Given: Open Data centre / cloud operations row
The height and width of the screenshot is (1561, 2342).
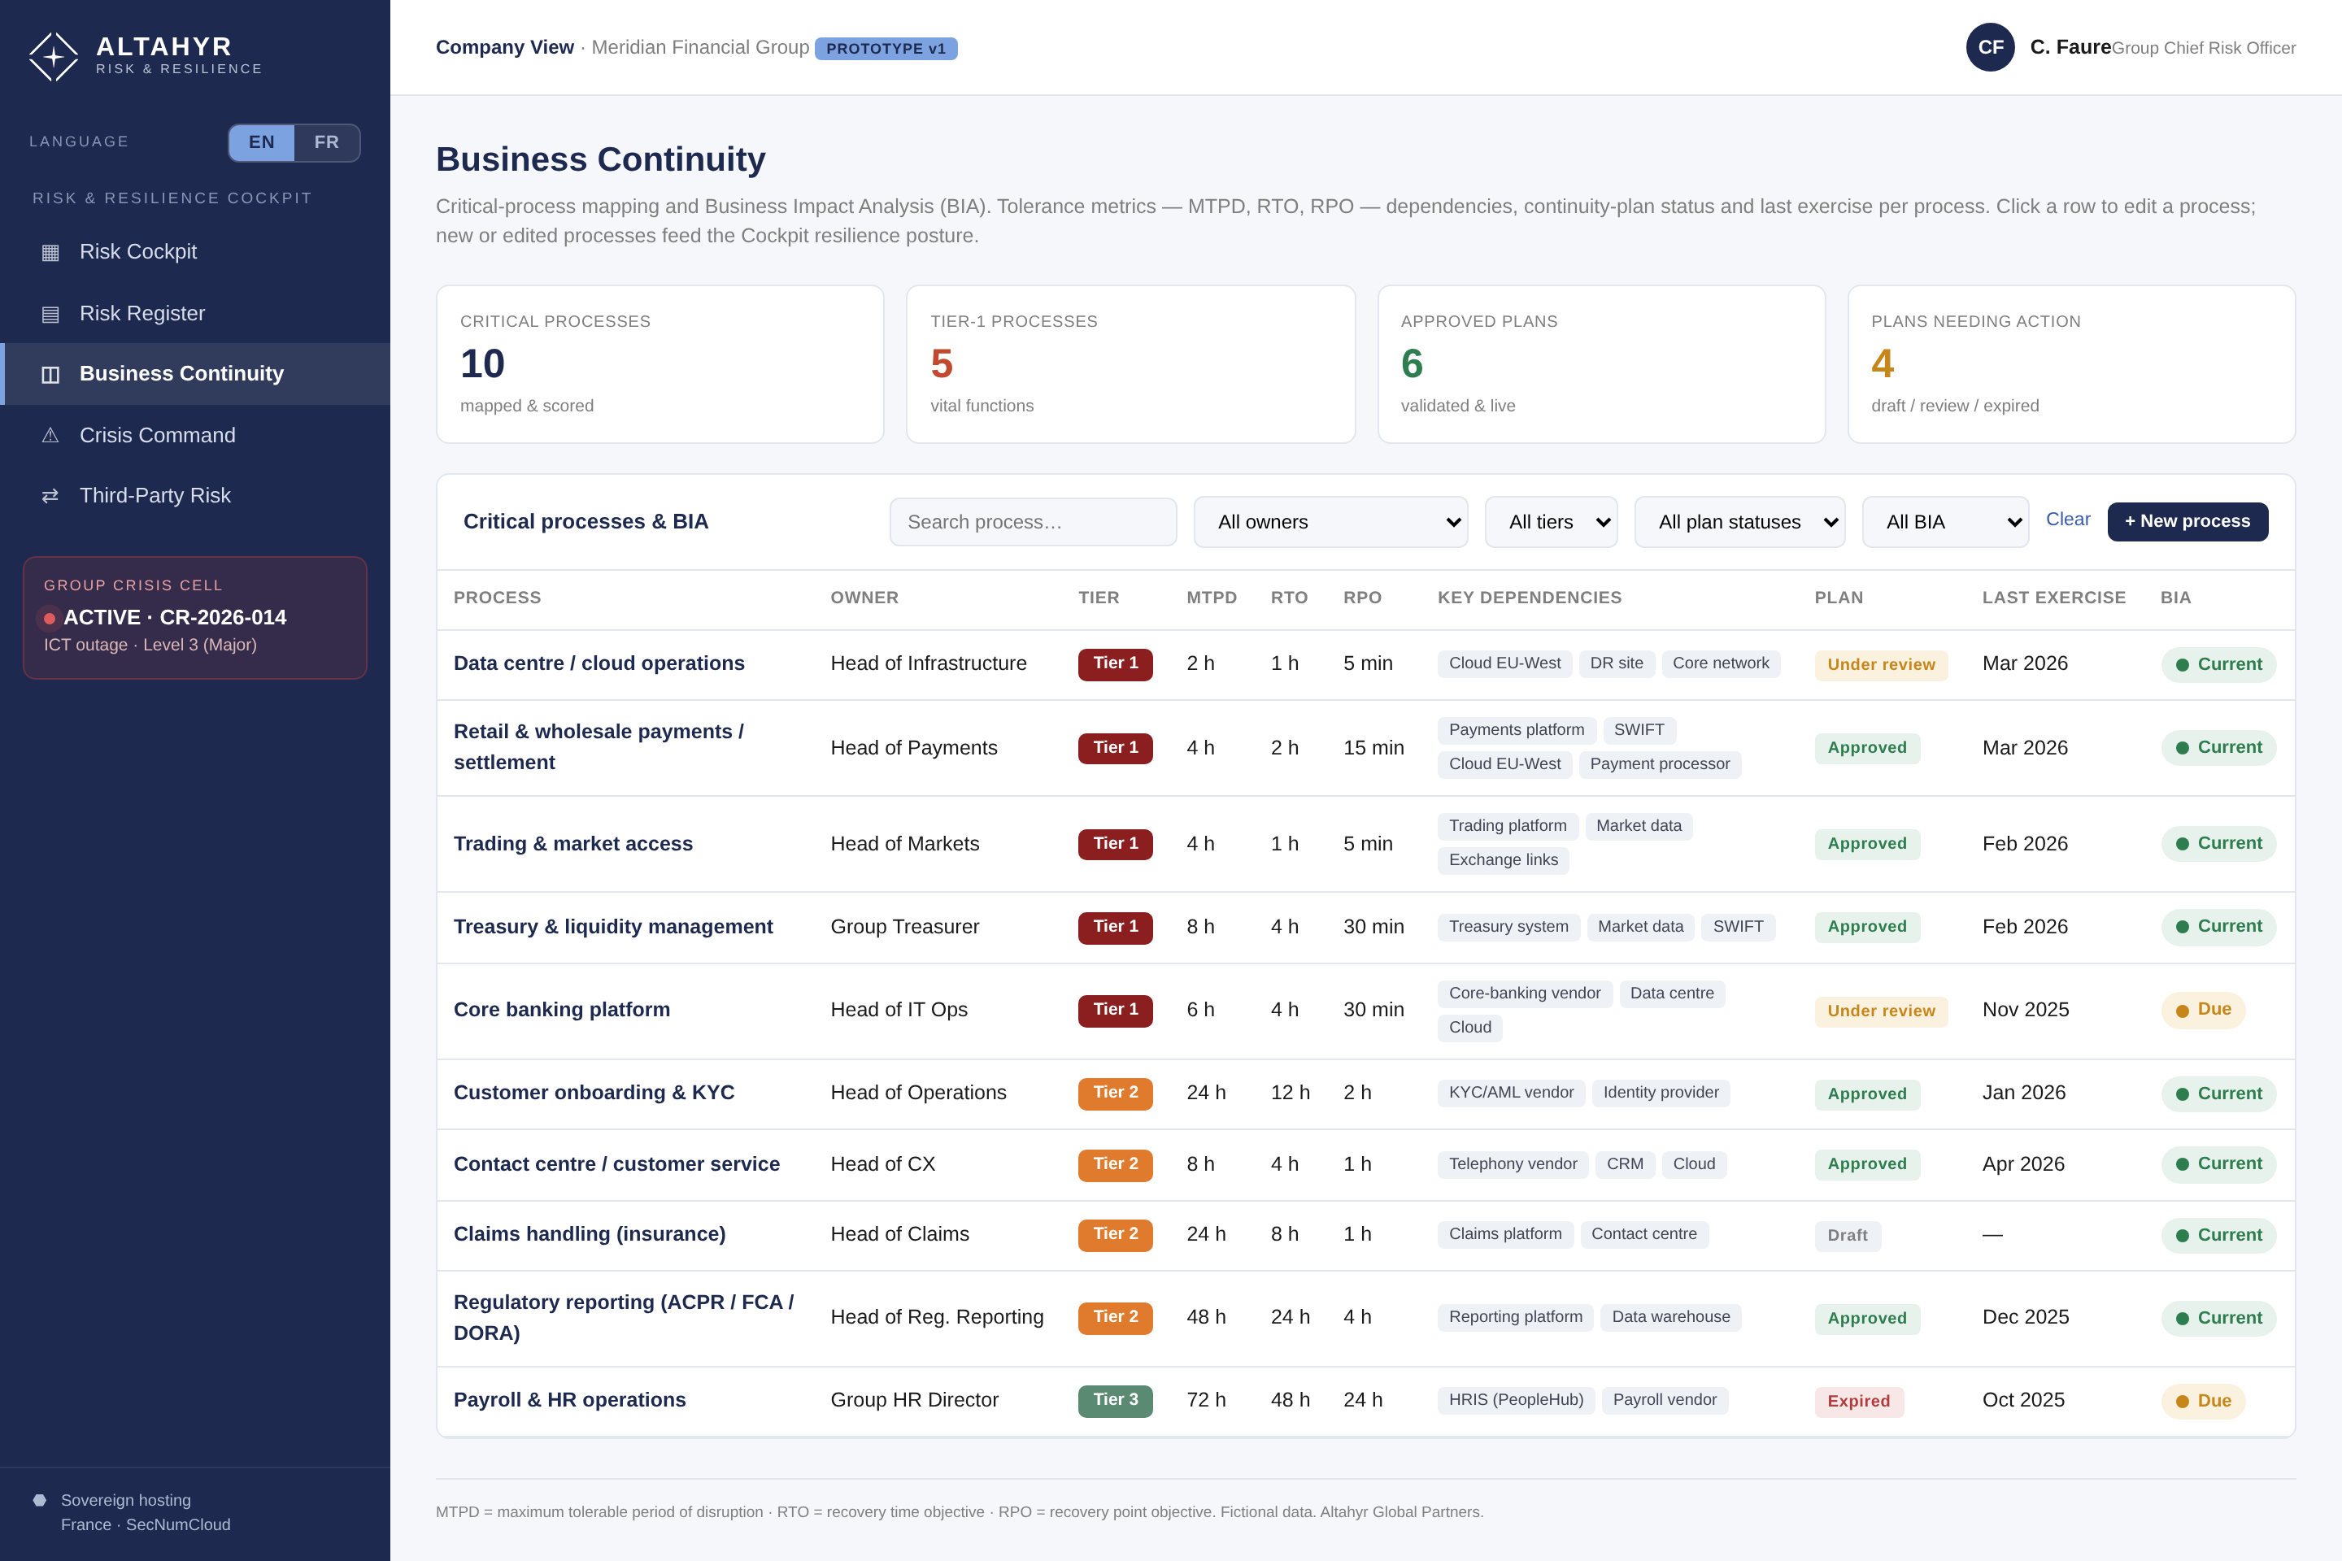Looking at the screenshot, I should pyautogui.click(x=1365, y=664).
